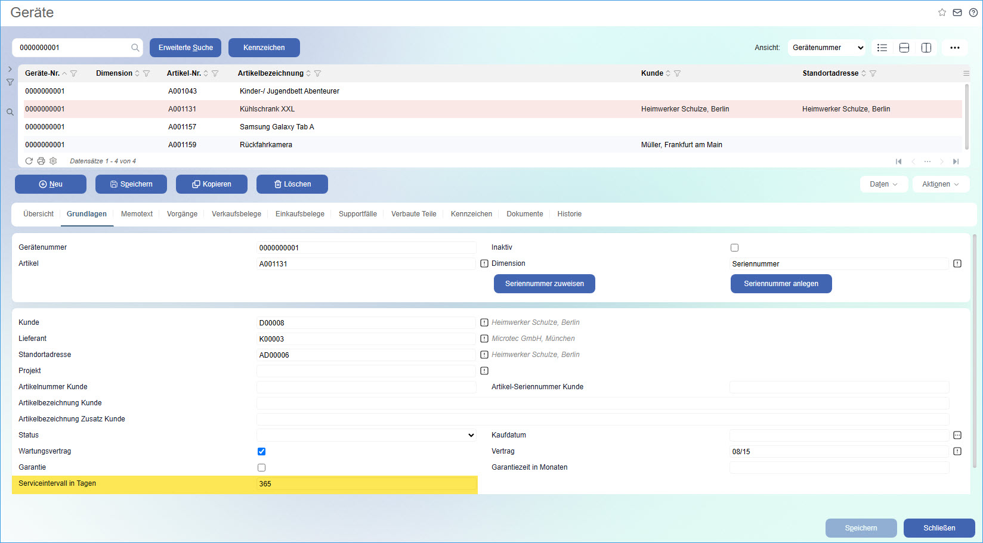Click the Serviceintervall in Tagen field
Image resolution: width=983 pixels, height=543 pixels.
(366, 483)
